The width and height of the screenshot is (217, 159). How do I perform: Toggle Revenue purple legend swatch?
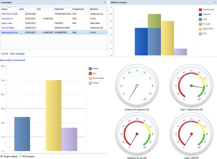pyautogui.click(x=90, y=83)
